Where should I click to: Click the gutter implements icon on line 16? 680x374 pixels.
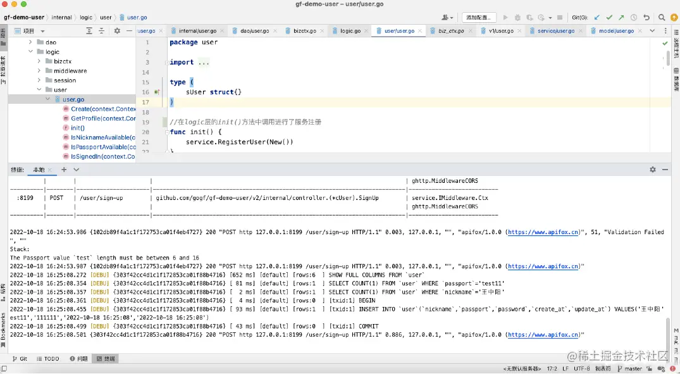coord(157,92)
